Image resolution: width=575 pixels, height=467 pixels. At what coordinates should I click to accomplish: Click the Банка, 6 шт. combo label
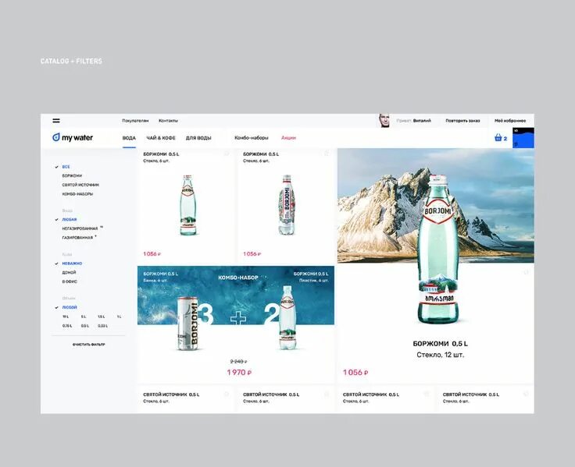(x=155, y=281)
